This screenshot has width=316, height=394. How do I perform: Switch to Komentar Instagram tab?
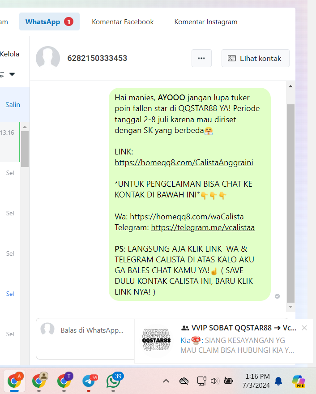click(206, 22)
